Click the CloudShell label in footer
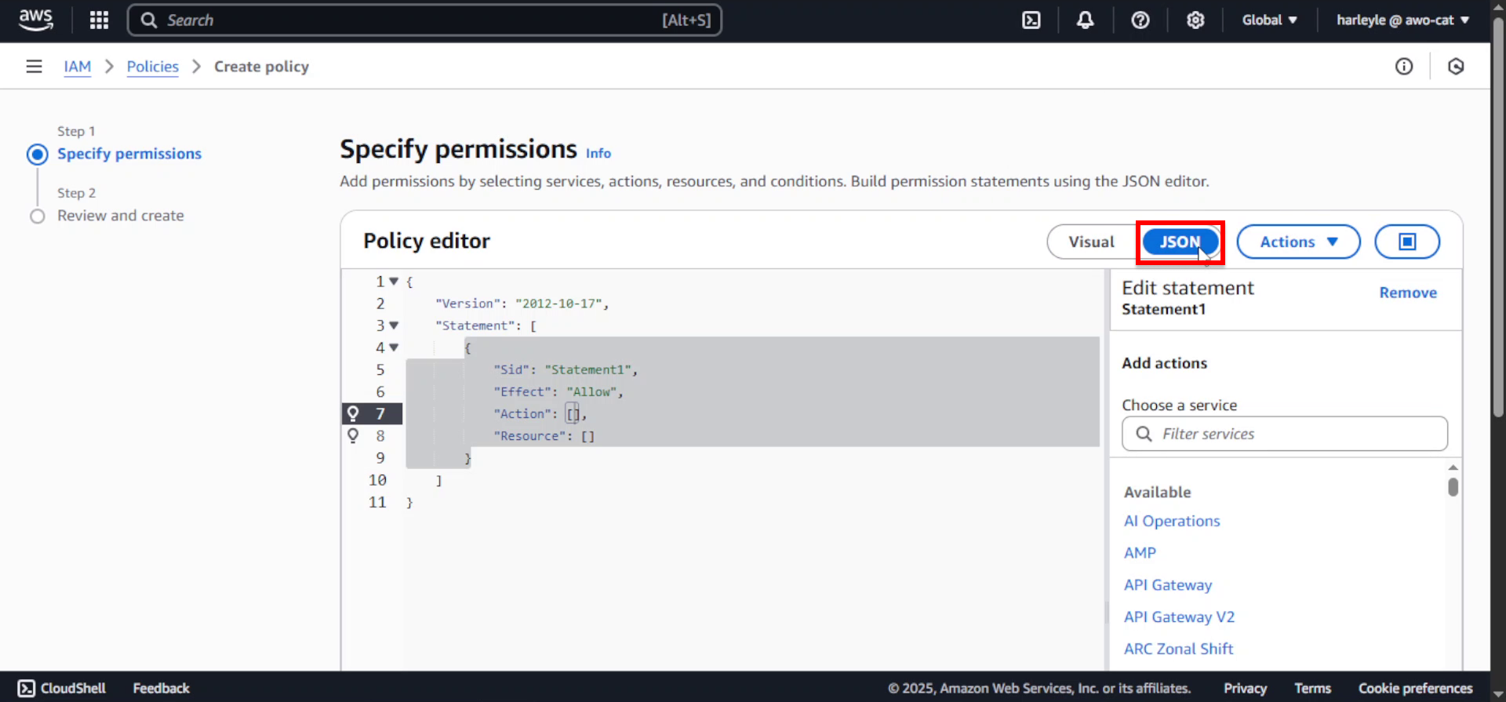This screenshot has width=1506, height=702. click(x=73, y=688)
